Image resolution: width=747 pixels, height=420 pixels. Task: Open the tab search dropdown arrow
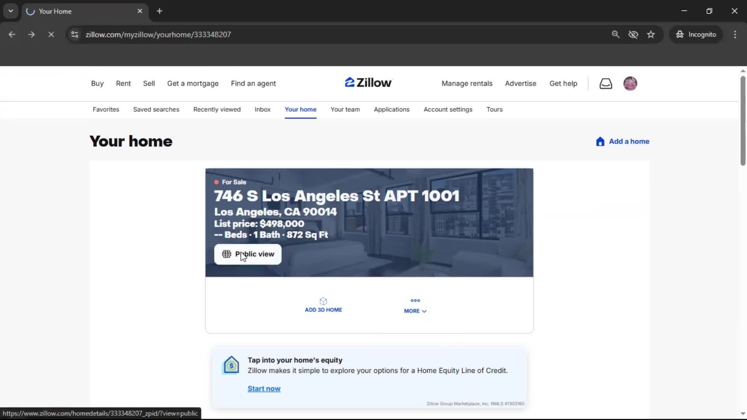[x=11, y=11]
